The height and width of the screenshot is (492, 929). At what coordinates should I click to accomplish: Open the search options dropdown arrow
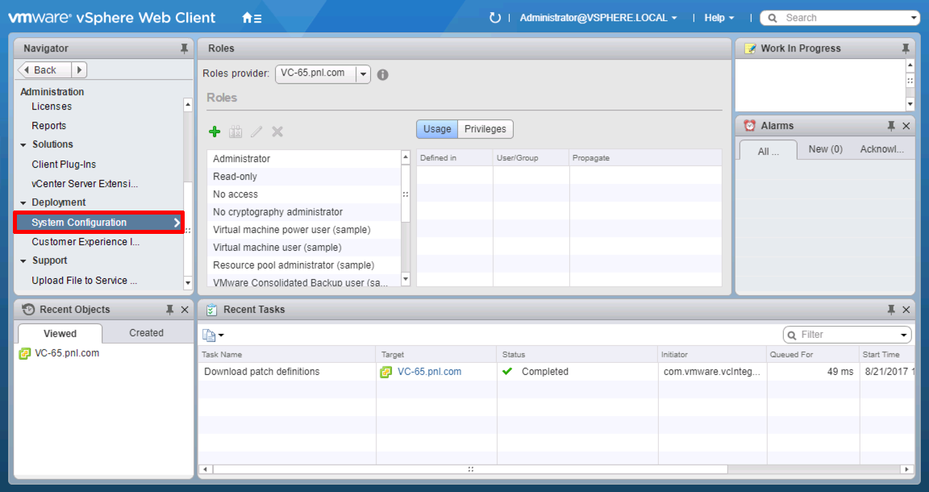pyautogui.click(x=913, y=18)
